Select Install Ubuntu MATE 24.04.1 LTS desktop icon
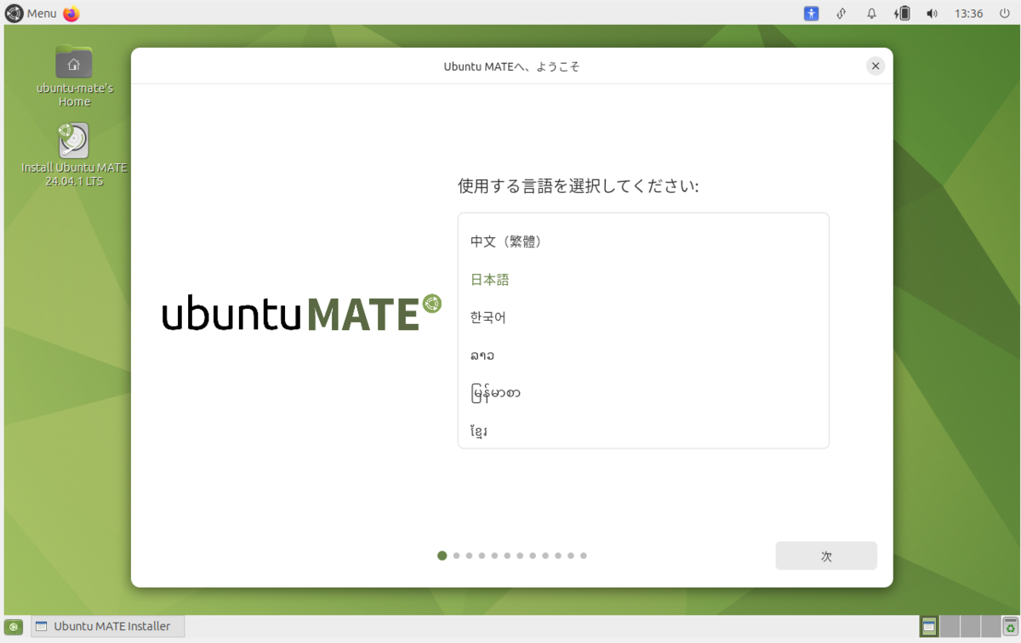Screen dimensions: 1021x643 (74, 155)
